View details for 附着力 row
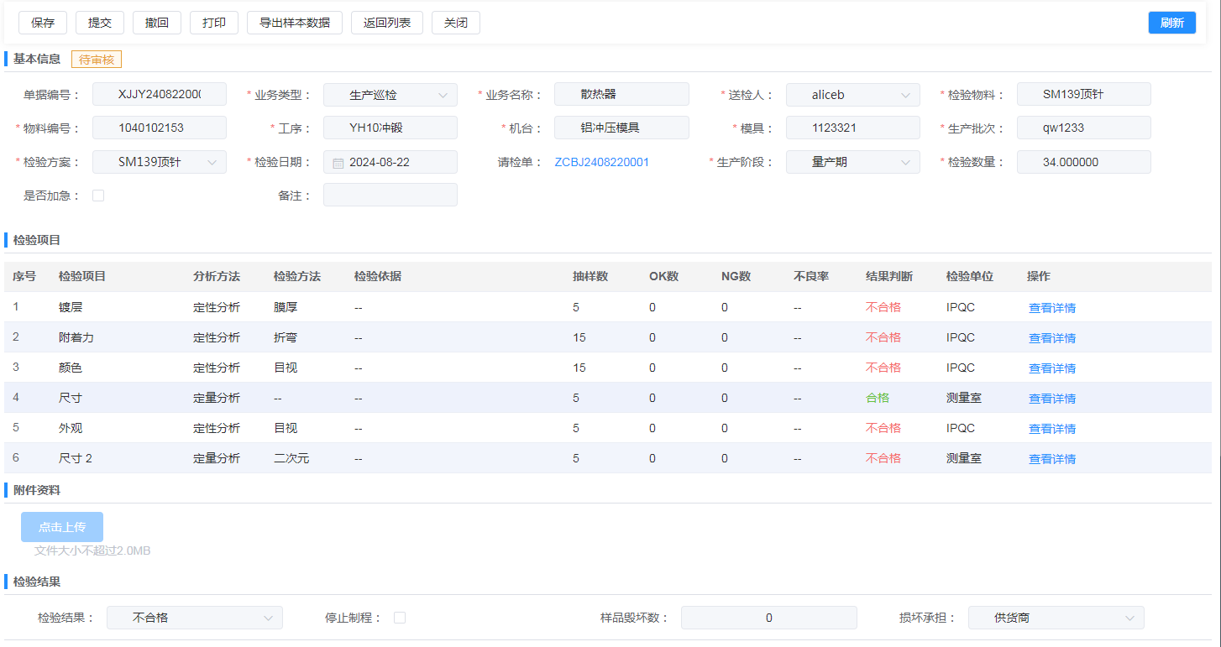Screen dimensions: 1221x647 (x=1052, y=338)
